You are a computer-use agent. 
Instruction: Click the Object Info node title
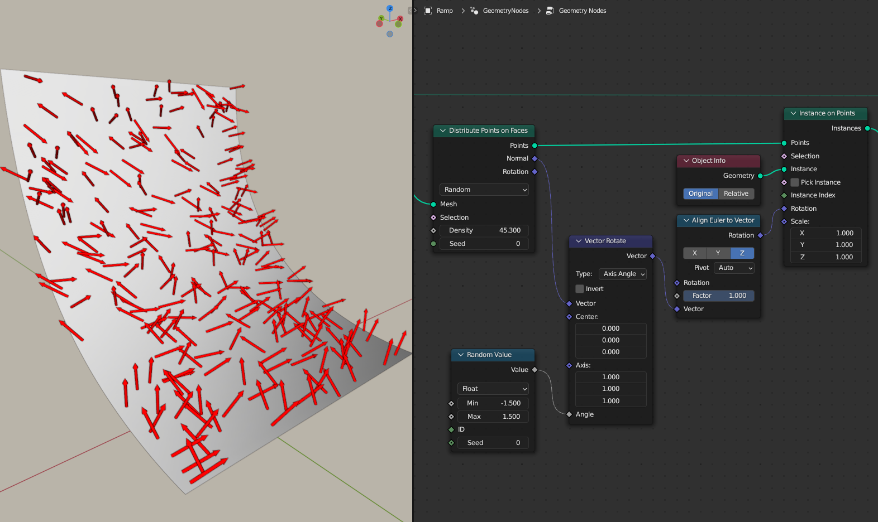pyautogui.click(x=709, y=161)
